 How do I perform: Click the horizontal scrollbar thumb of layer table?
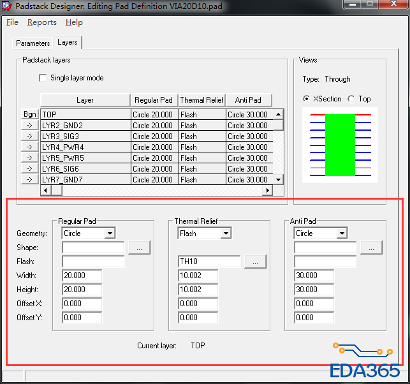(57, 191)
